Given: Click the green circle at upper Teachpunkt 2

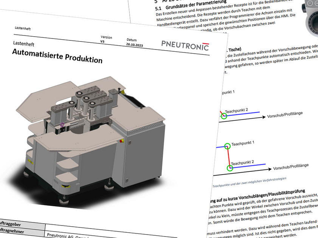Looking at the screenshot, I should coord(224,116).
